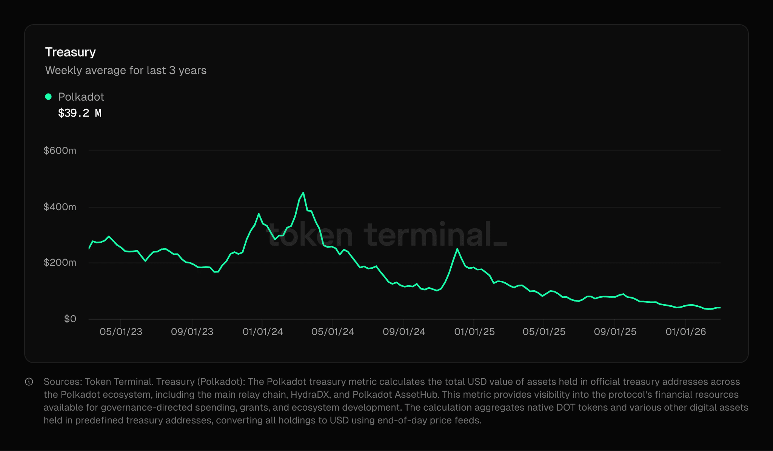Click the 05/01/25 date axis label
773x451 pixels.
[544, 332]
